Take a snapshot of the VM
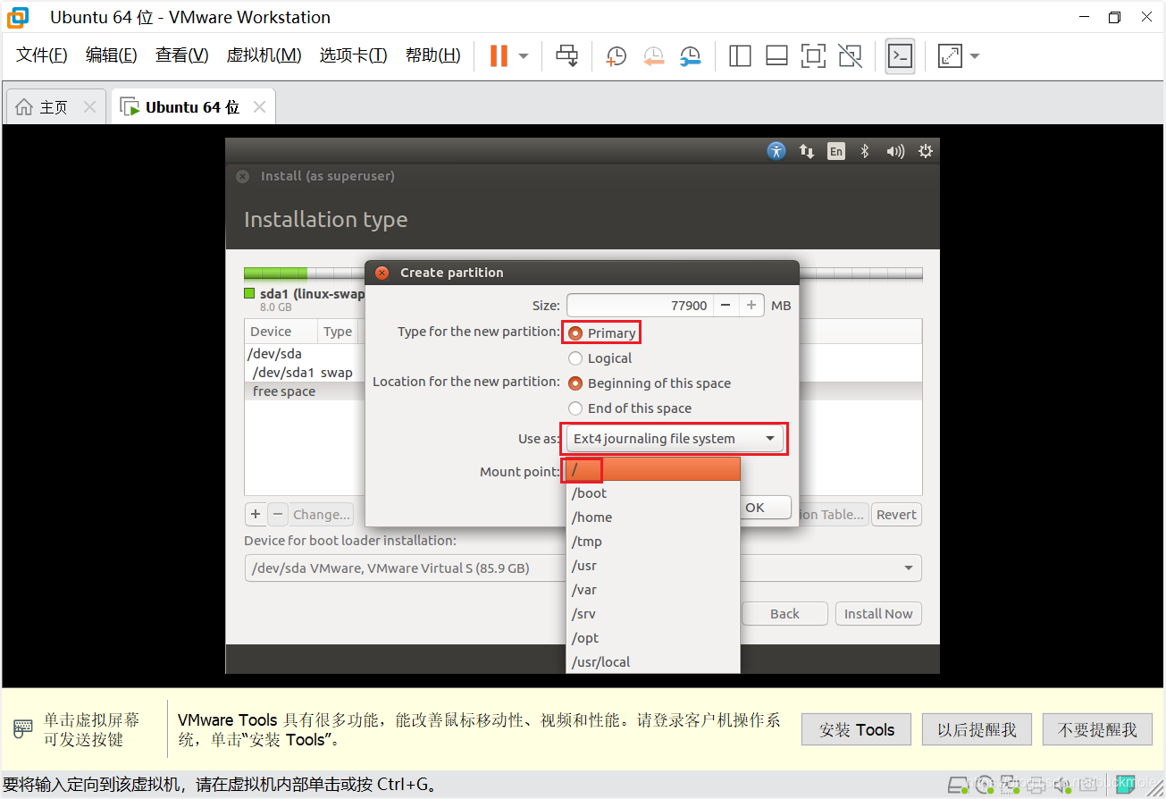The width and height of the screenshot is (1166, 799). pyautogui.click(x=616, y=56)
